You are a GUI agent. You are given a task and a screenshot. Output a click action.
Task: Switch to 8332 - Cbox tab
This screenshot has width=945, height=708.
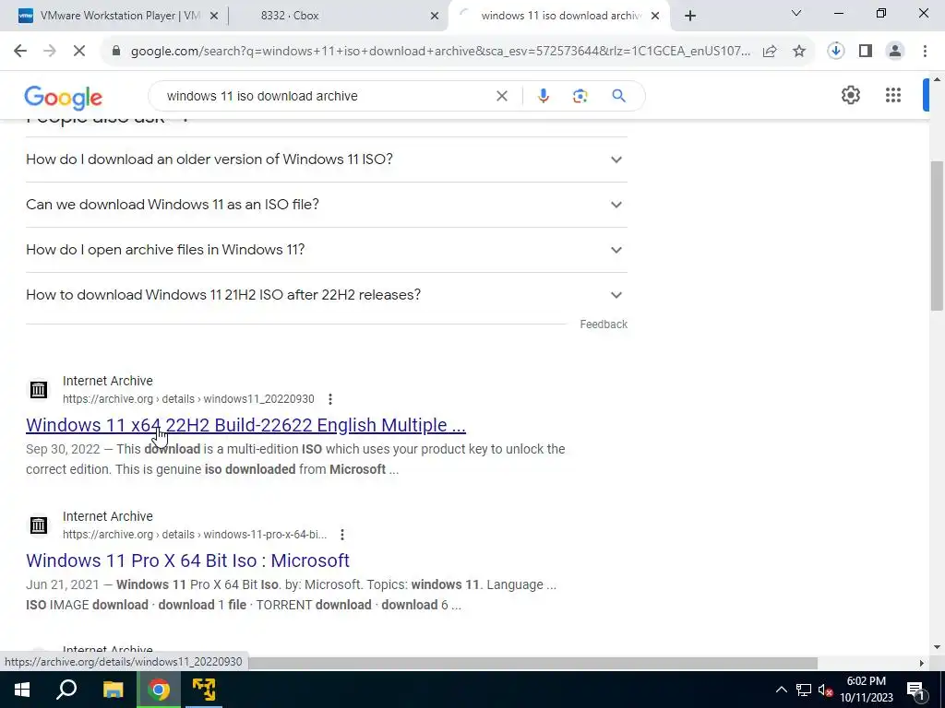(x=338, y=16)
